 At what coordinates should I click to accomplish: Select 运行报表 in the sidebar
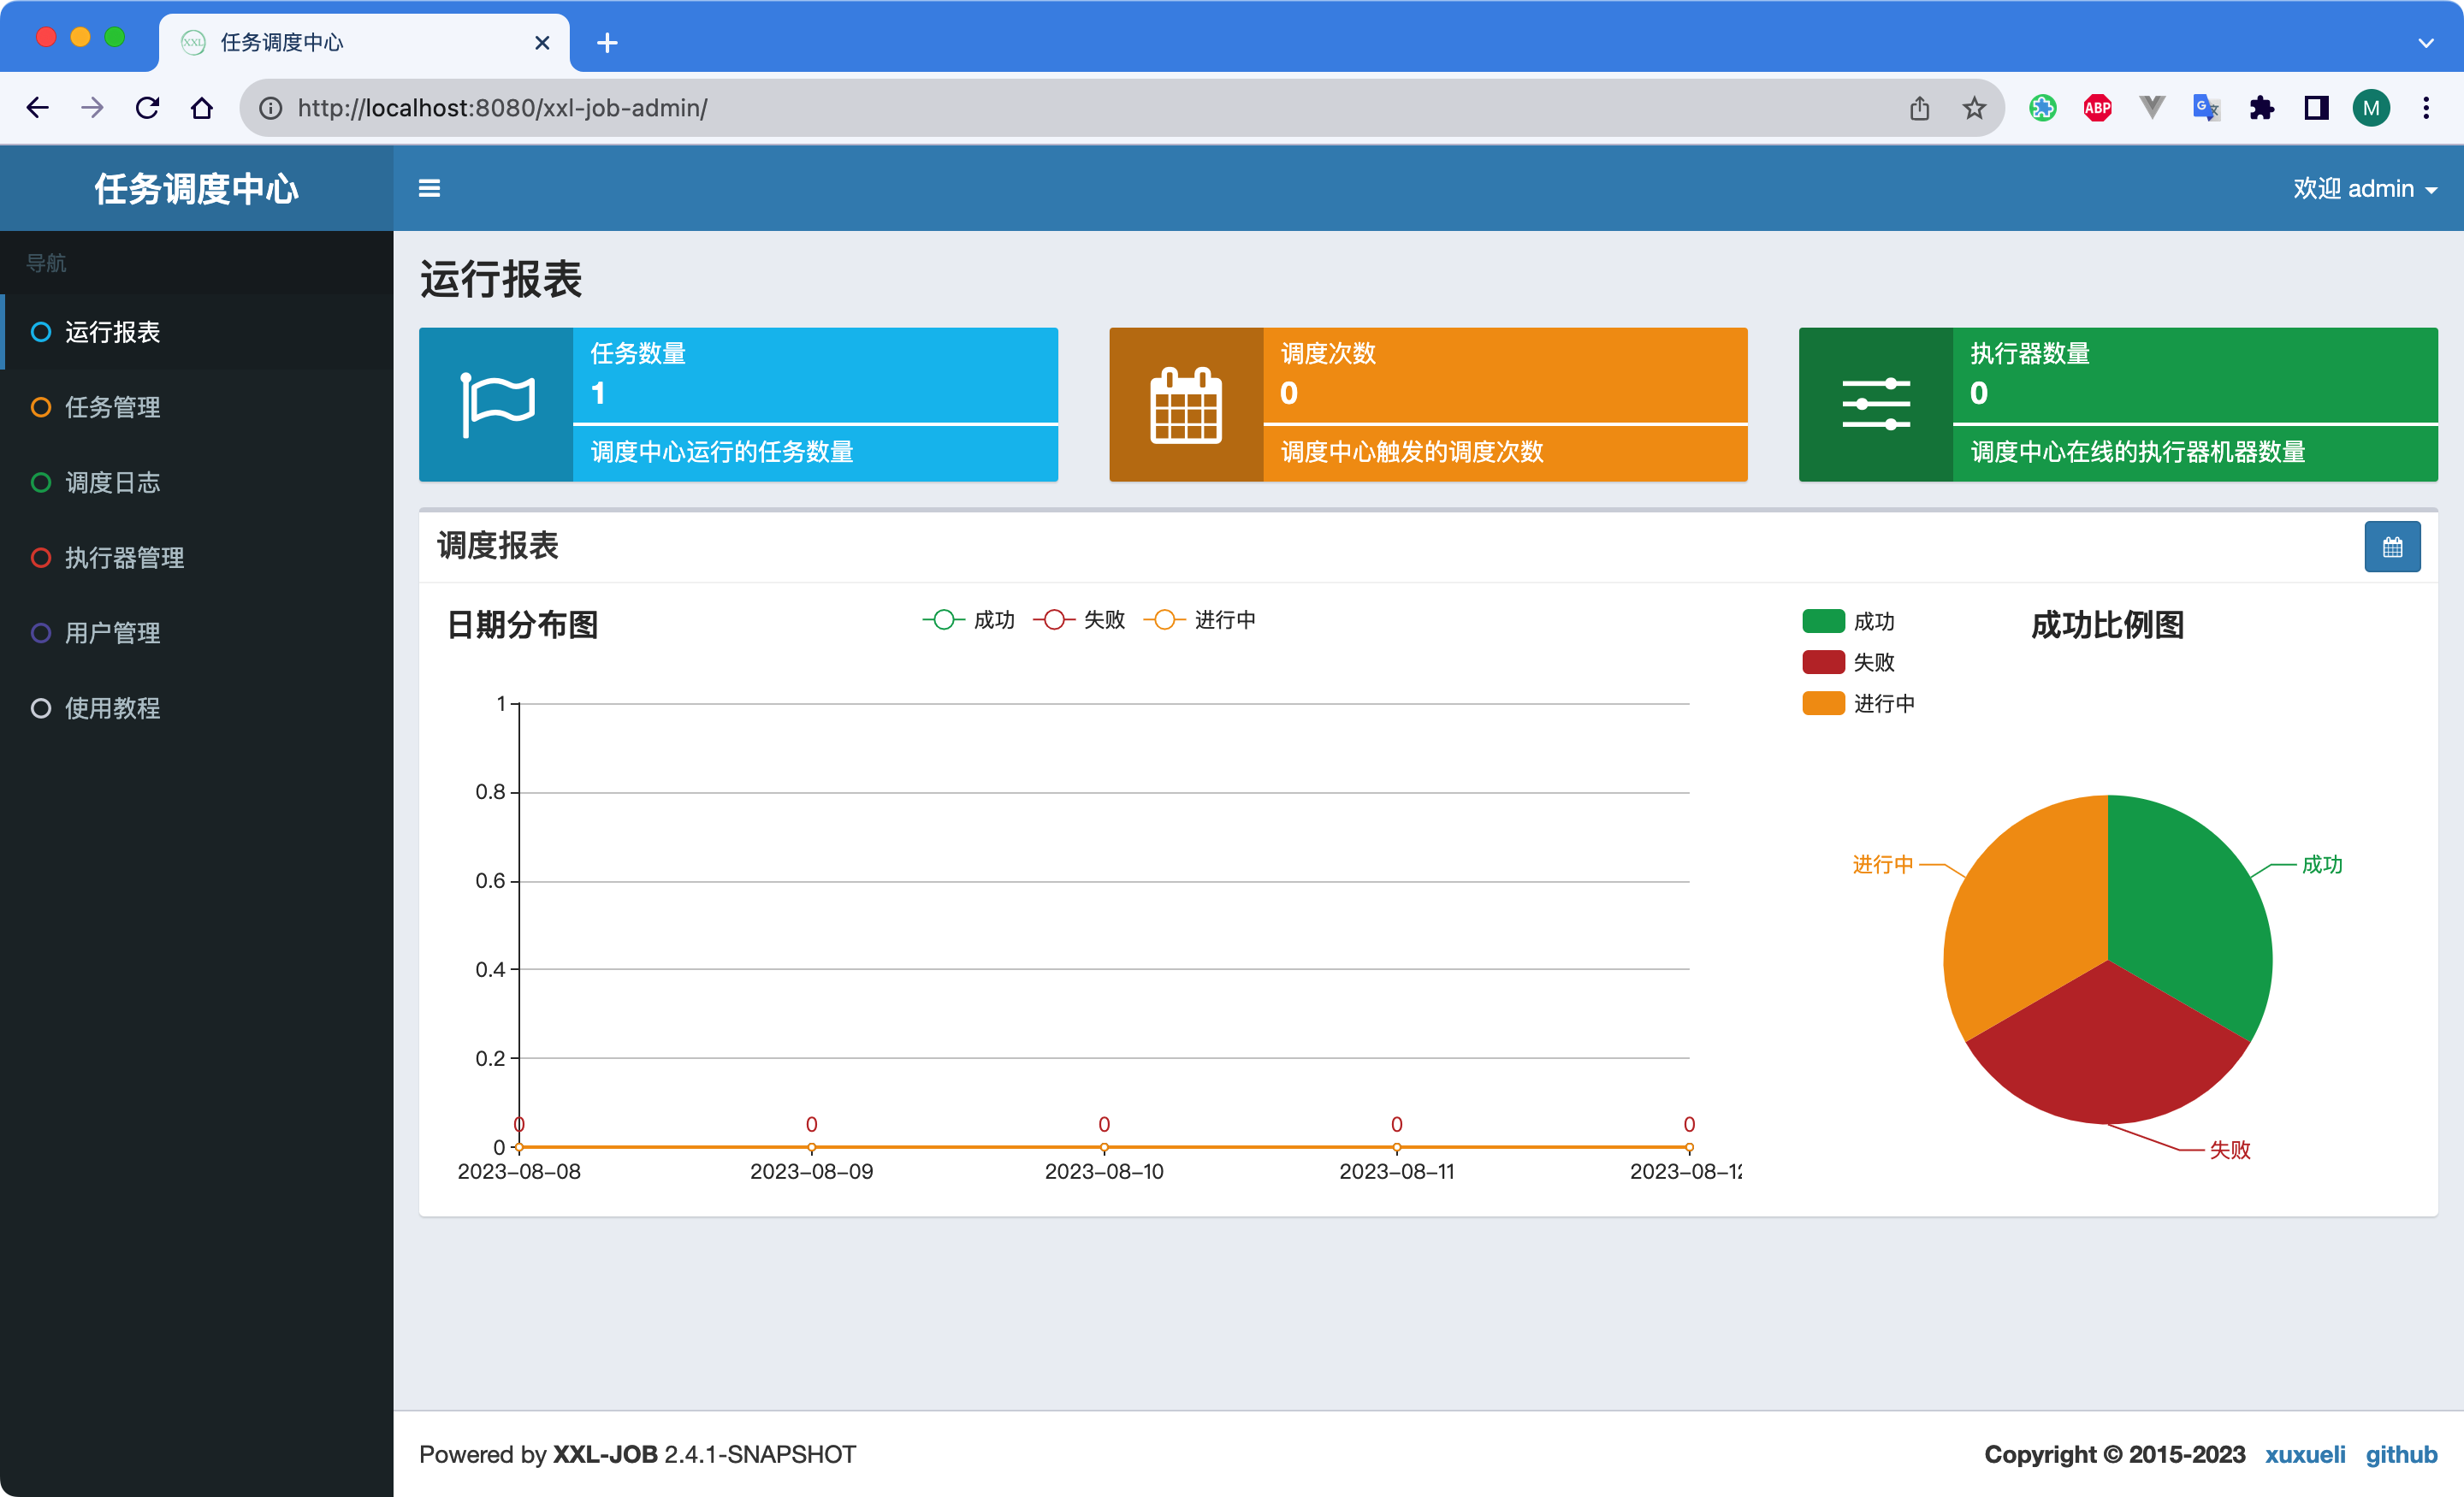click(x=197, y=332)
